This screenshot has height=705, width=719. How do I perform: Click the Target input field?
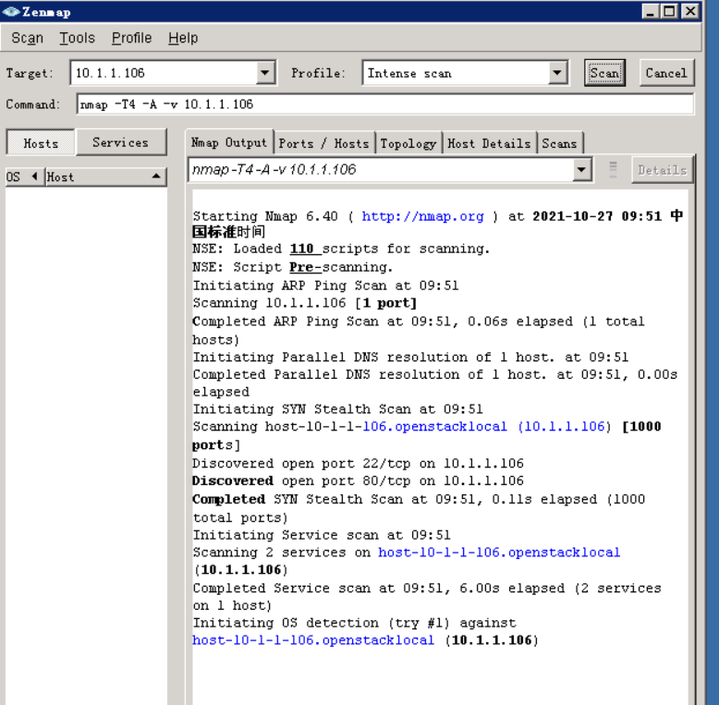click(164, 73)
